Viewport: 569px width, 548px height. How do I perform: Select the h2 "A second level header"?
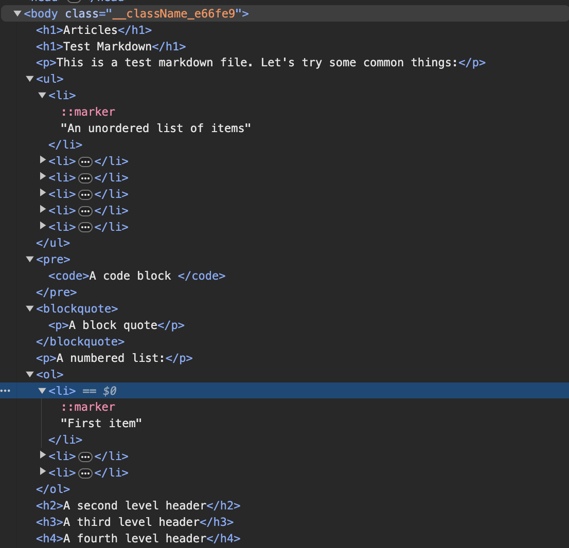click(x=138, y=505)
